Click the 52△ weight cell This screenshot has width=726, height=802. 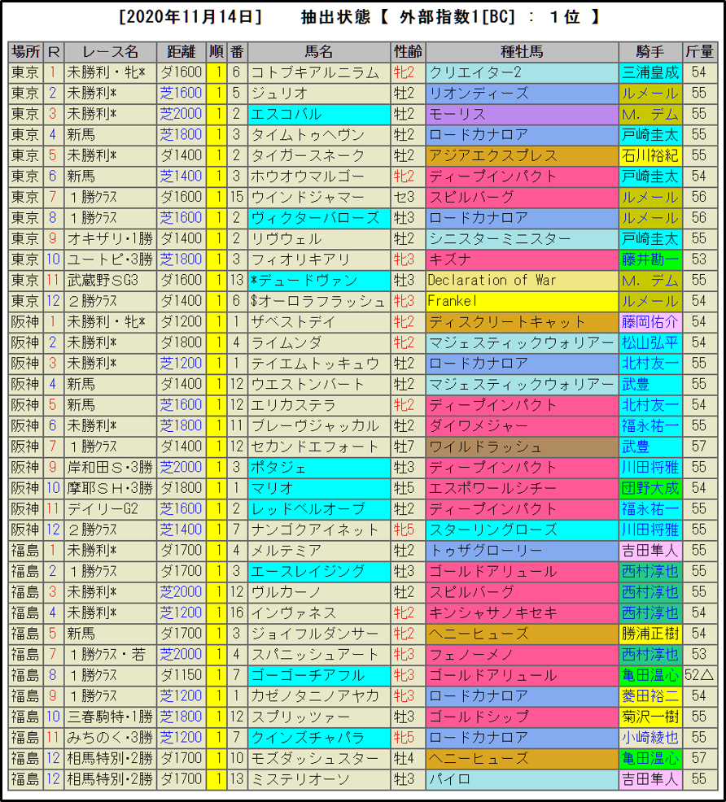tap(699, 675)
